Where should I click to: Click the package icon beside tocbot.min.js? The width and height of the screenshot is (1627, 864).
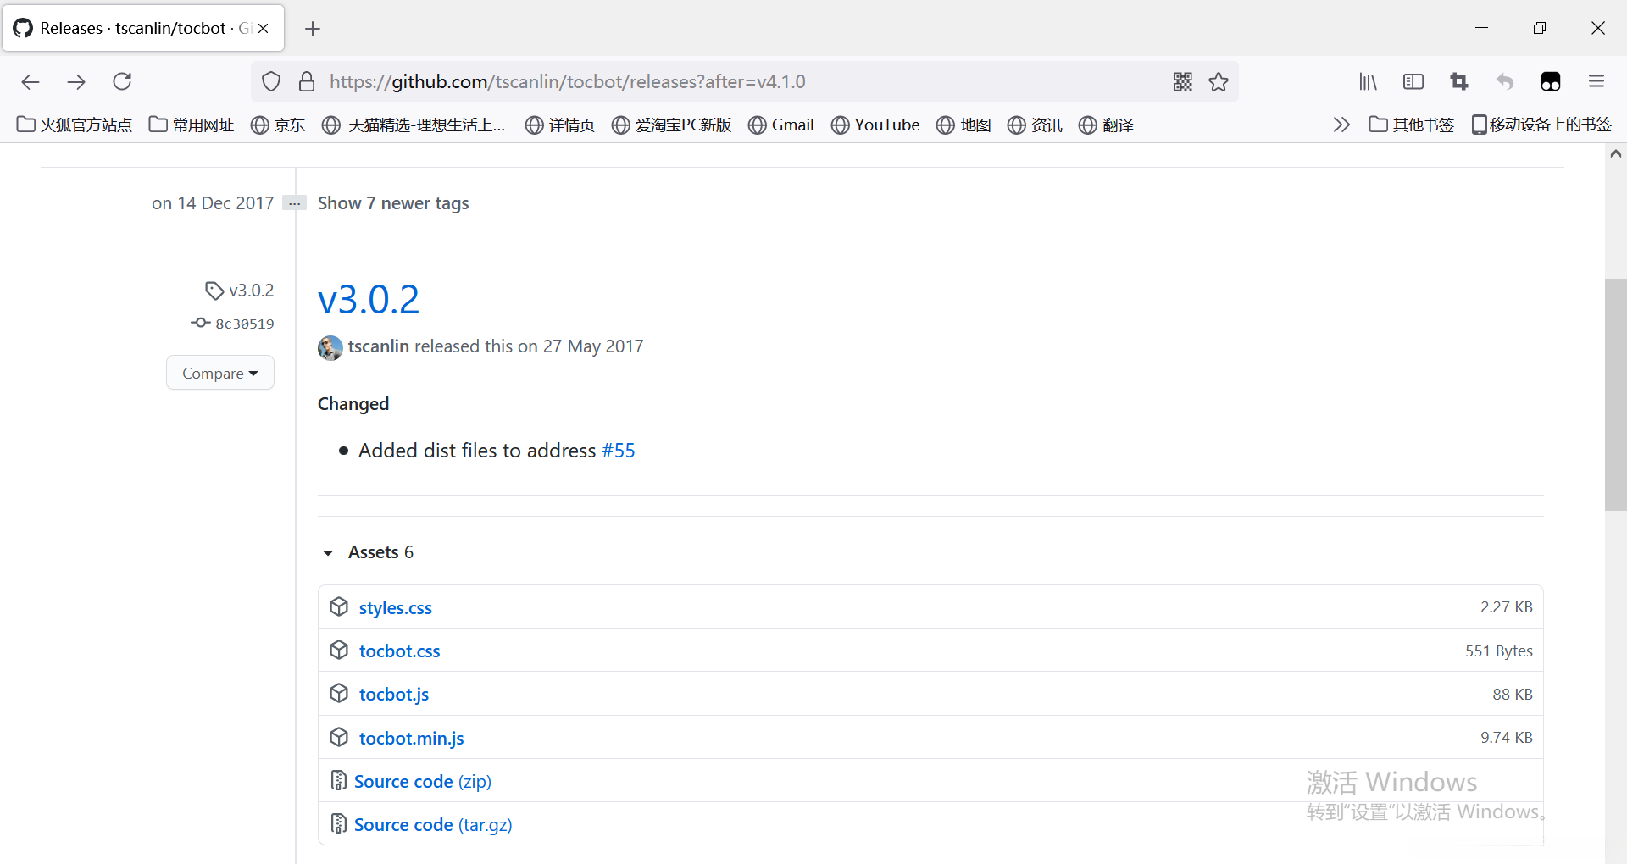(x=339, y=737)
